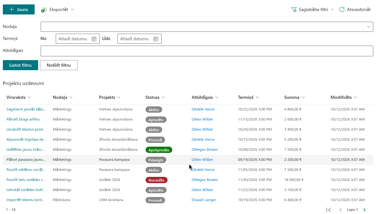This screenshot has height=214, width=378.
Task: Click the Noraidīts status badge
Action: pos(156,180)
